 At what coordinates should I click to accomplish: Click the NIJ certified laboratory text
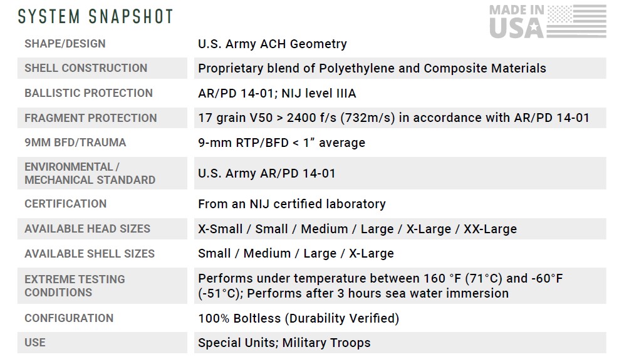tap(291, 204)
